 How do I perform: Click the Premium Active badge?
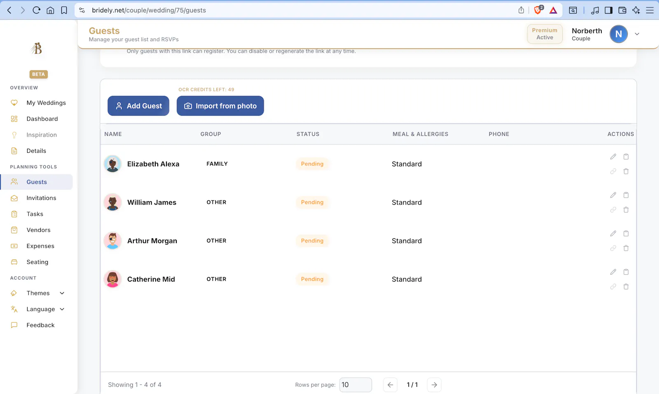[544, 34]
